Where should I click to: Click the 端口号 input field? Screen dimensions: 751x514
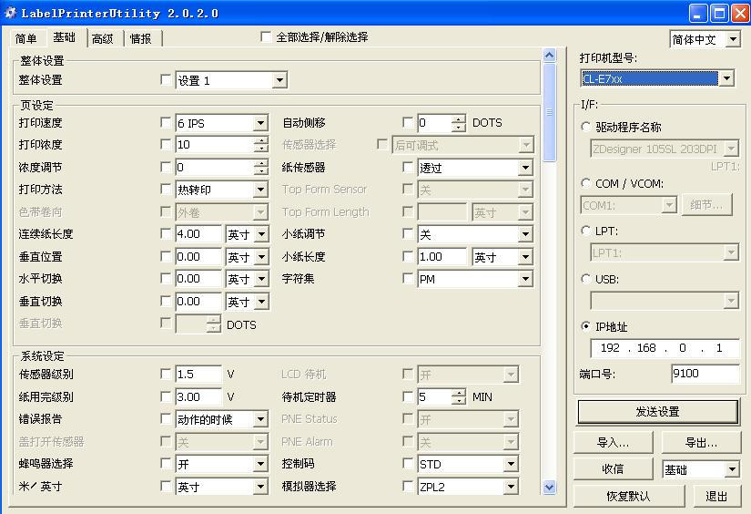click(x=705, y=374)
